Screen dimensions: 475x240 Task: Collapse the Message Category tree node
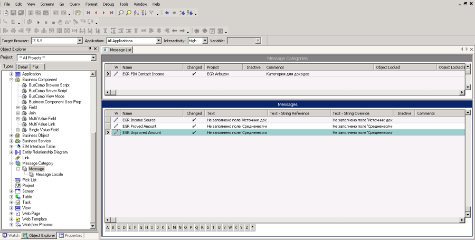click(x=11, y=163)
